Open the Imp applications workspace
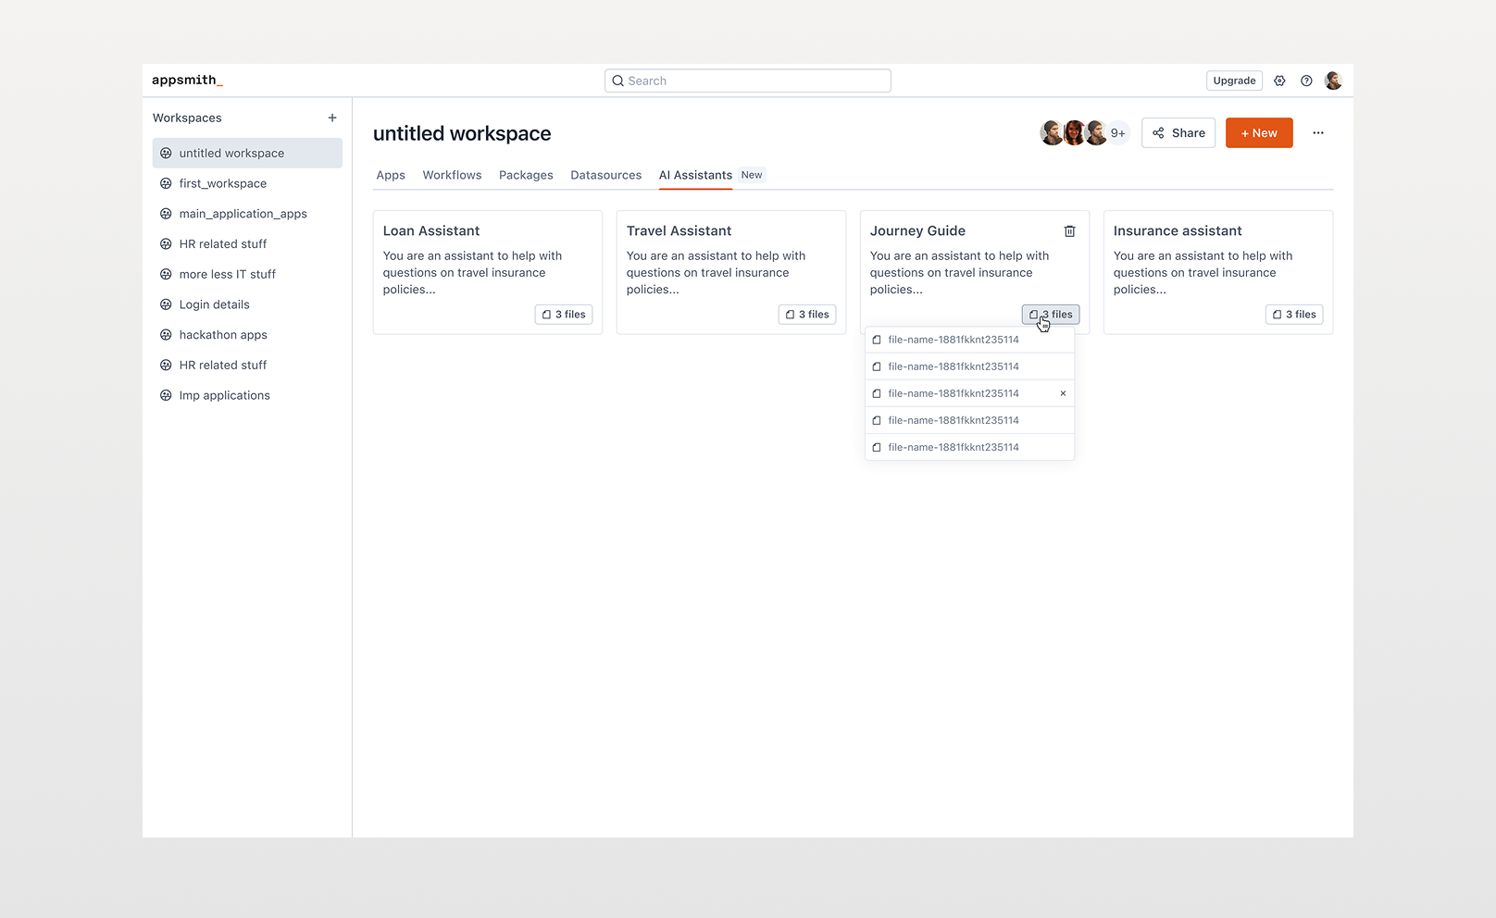The width and height of the screenshot is (1496, 918). pyautogui.click(x=247, y=395)
